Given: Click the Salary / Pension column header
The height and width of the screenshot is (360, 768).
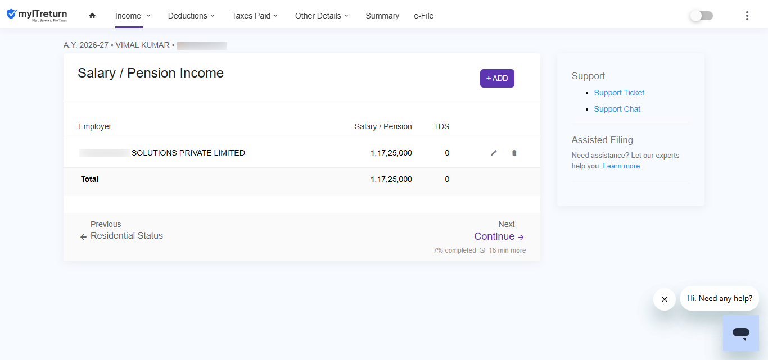Looking at the screenshot, I should [383, 126].
